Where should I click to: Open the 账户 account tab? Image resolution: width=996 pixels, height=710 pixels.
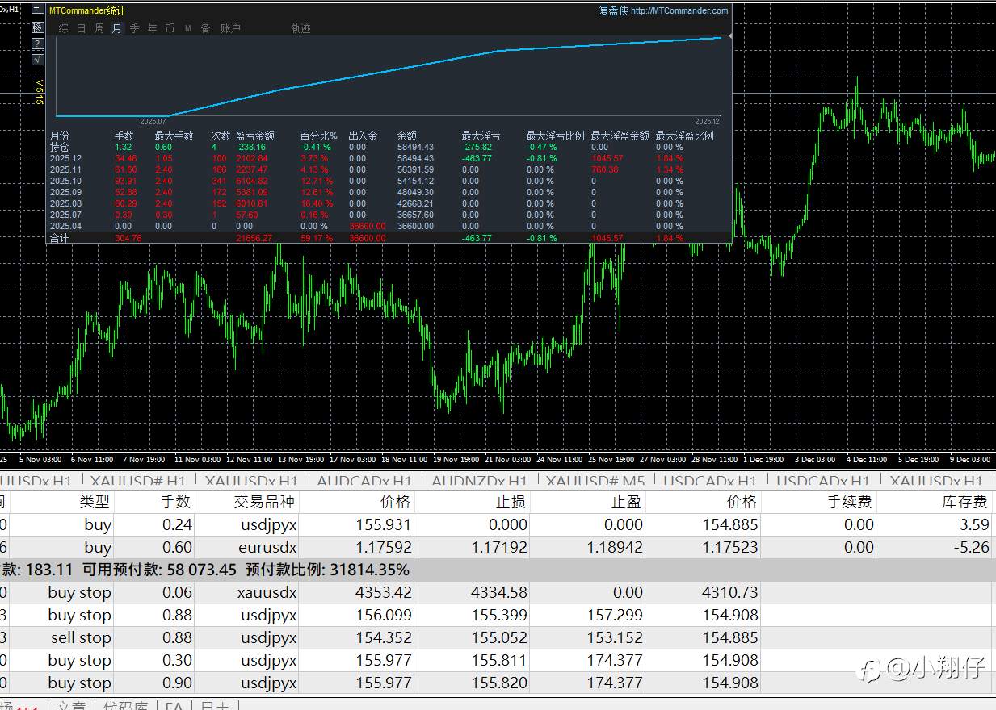coord(230,28)
